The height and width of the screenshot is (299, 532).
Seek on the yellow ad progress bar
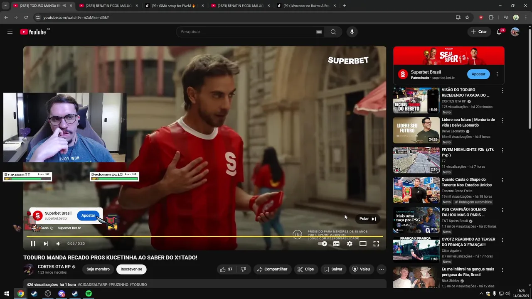click(x=204, y=237)
